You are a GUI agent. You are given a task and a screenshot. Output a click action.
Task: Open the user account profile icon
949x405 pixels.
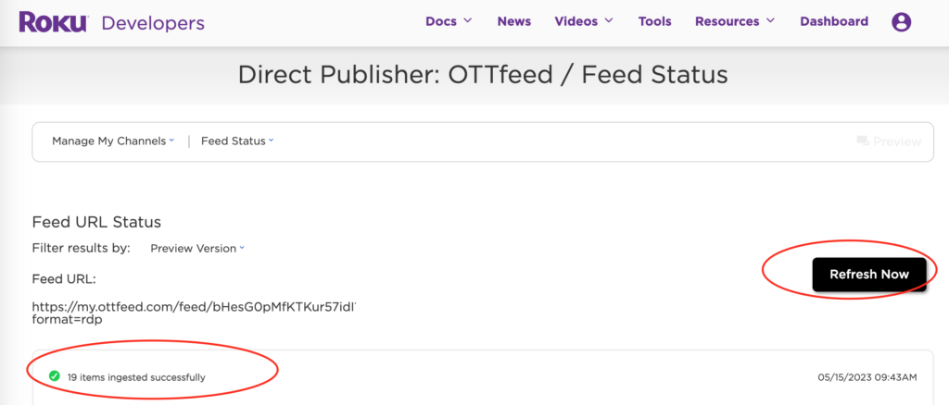pyautogui.click(x=901, y=21)
